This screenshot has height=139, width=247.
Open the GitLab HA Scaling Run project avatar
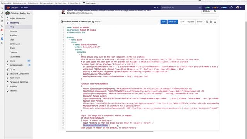pyautogui.click(x=7, y=13)
